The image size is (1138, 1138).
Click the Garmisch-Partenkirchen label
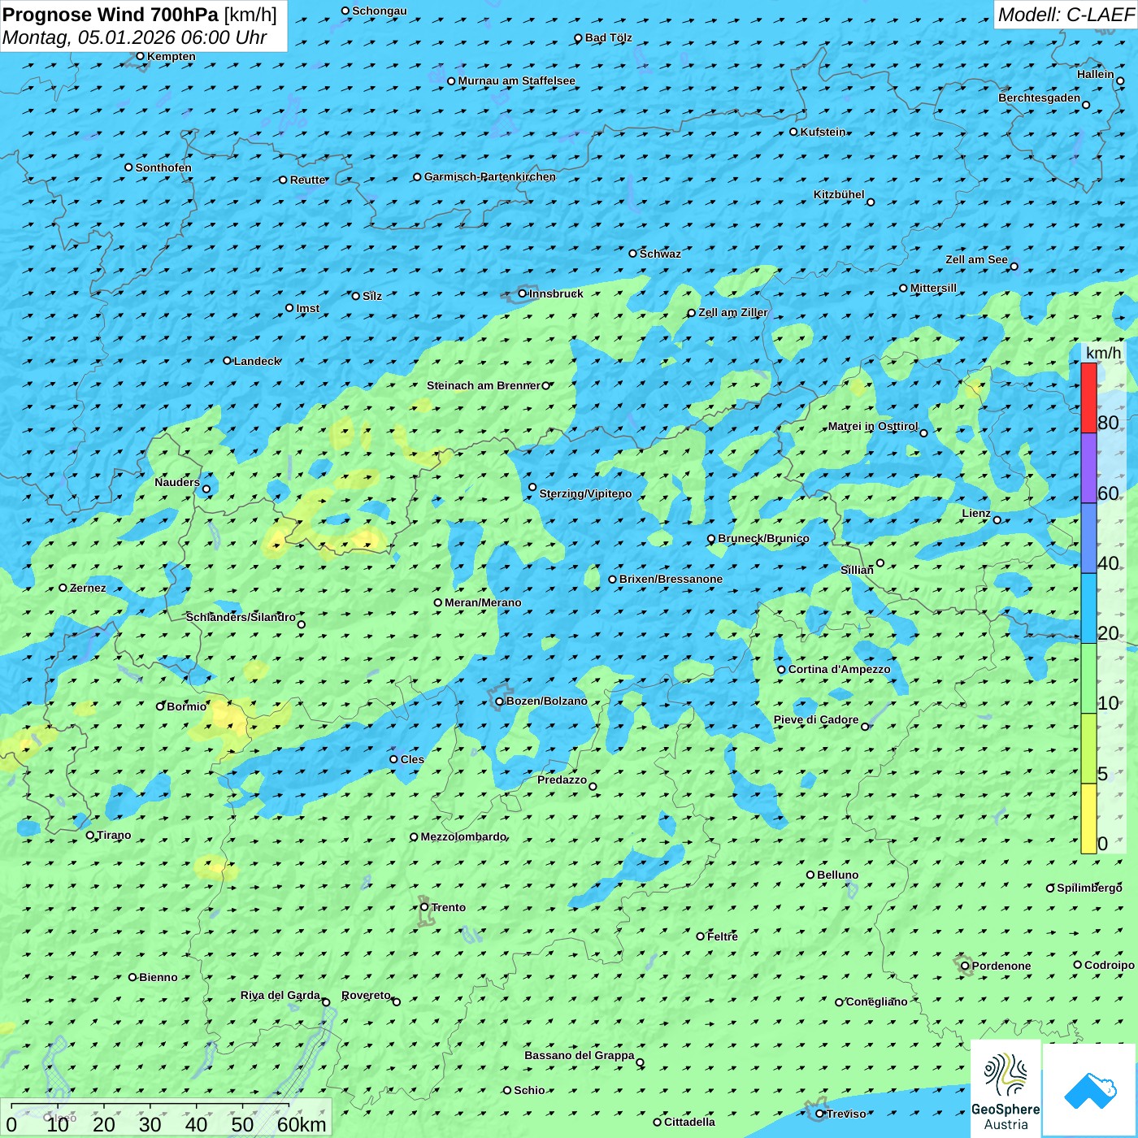click(x=489, y=176)
